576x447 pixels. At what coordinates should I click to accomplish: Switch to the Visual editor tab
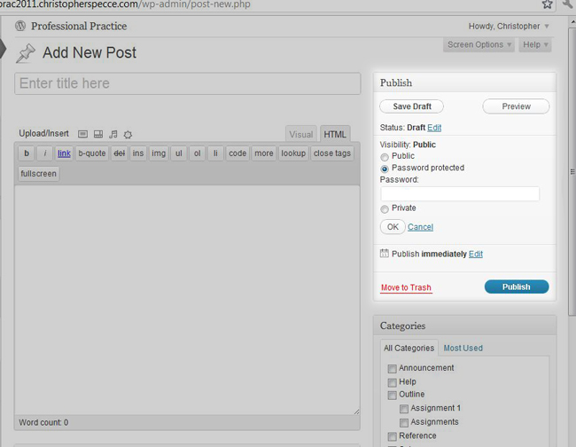pos(301,134)
